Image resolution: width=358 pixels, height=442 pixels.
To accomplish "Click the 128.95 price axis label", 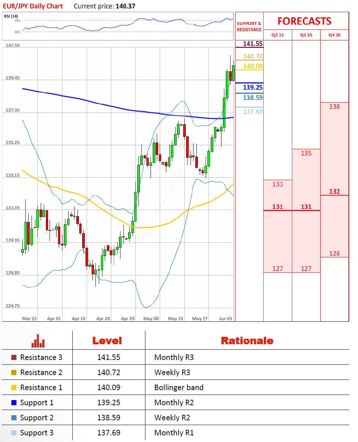I will 12,240.
